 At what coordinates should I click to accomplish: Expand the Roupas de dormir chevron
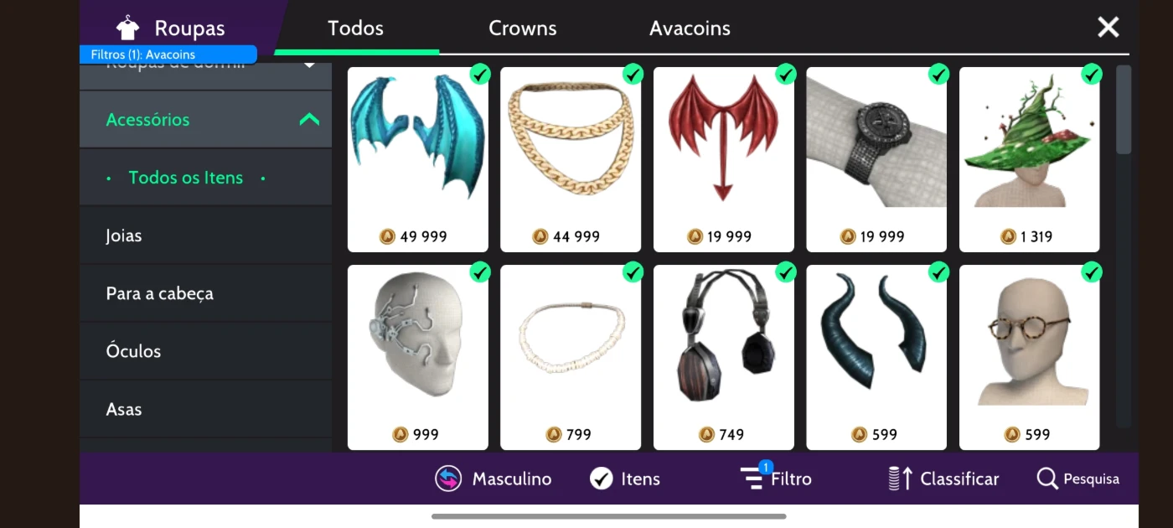pyautogui.click(x=309, y=64)
